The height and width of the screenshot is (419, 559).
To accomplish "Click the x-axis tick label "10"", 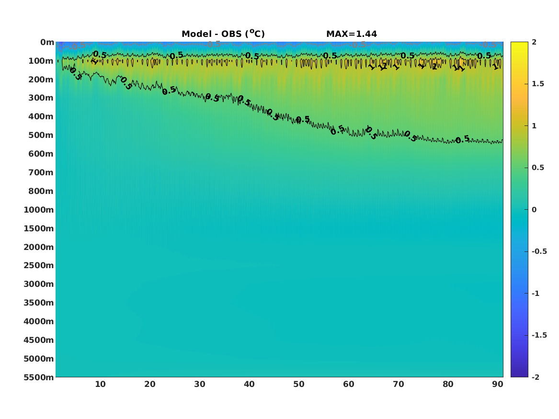I will coord(100,384).
